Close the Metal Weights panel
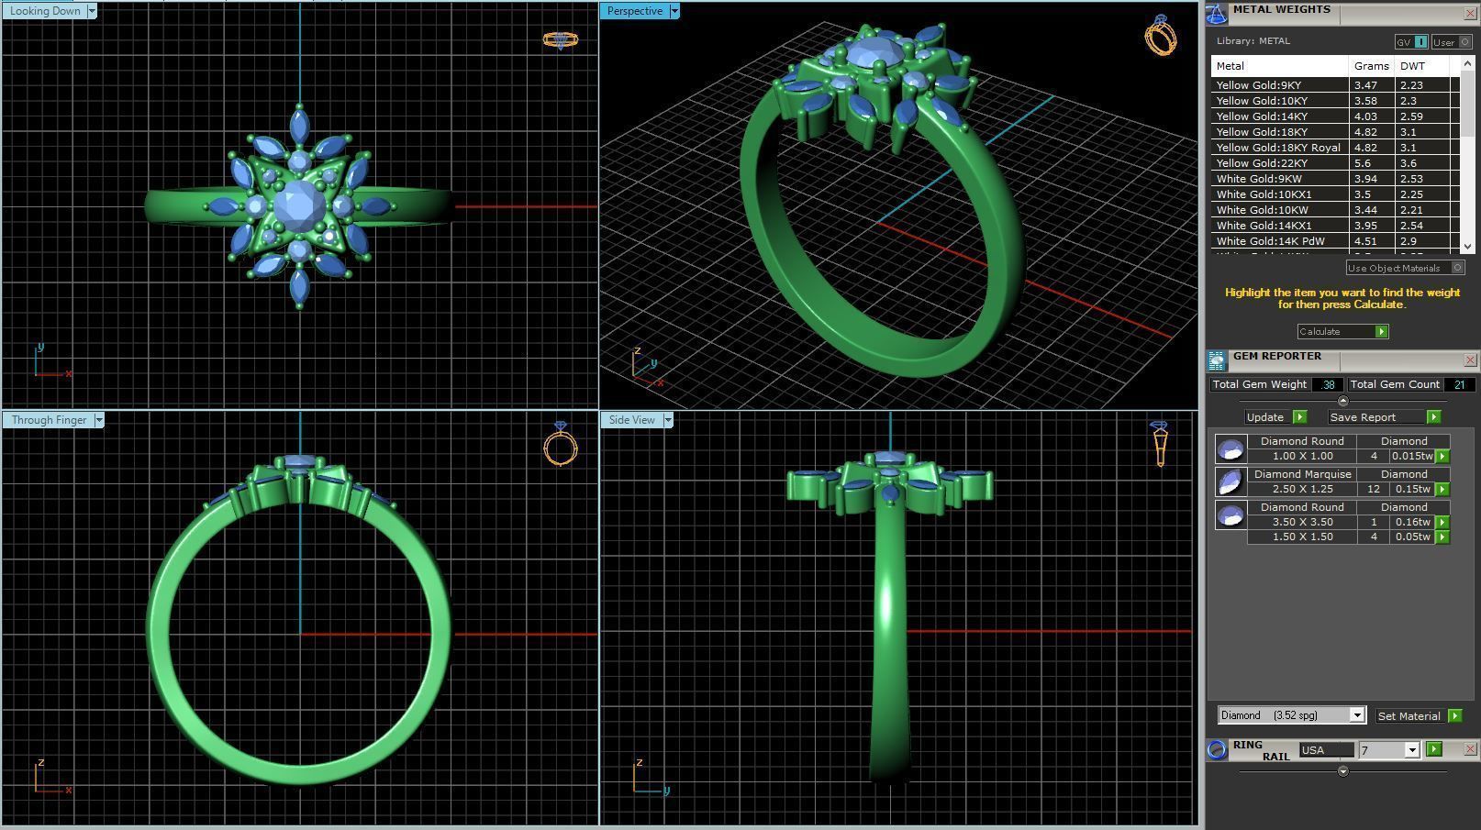 click(x=1471, y=14)
